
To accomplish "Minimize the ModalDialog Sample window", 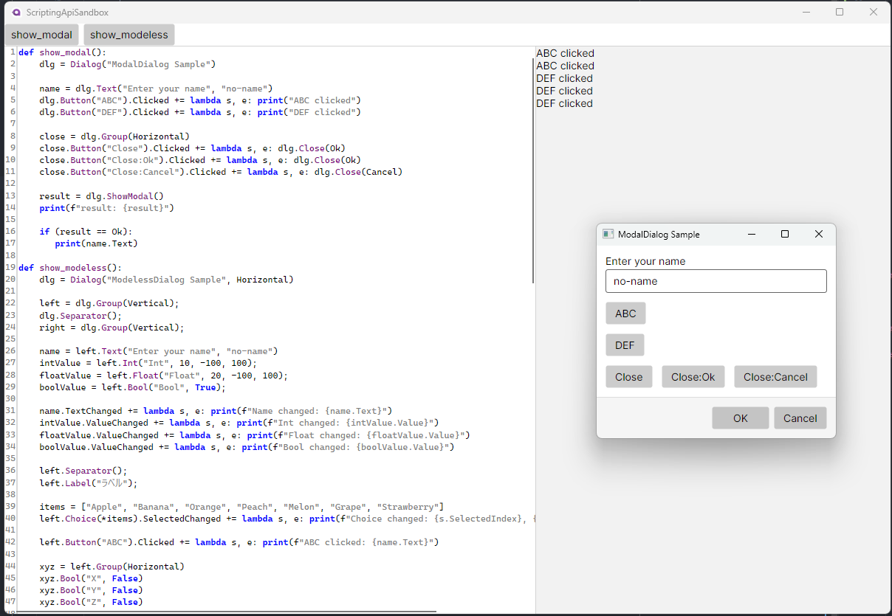I will tap(752, 234).
